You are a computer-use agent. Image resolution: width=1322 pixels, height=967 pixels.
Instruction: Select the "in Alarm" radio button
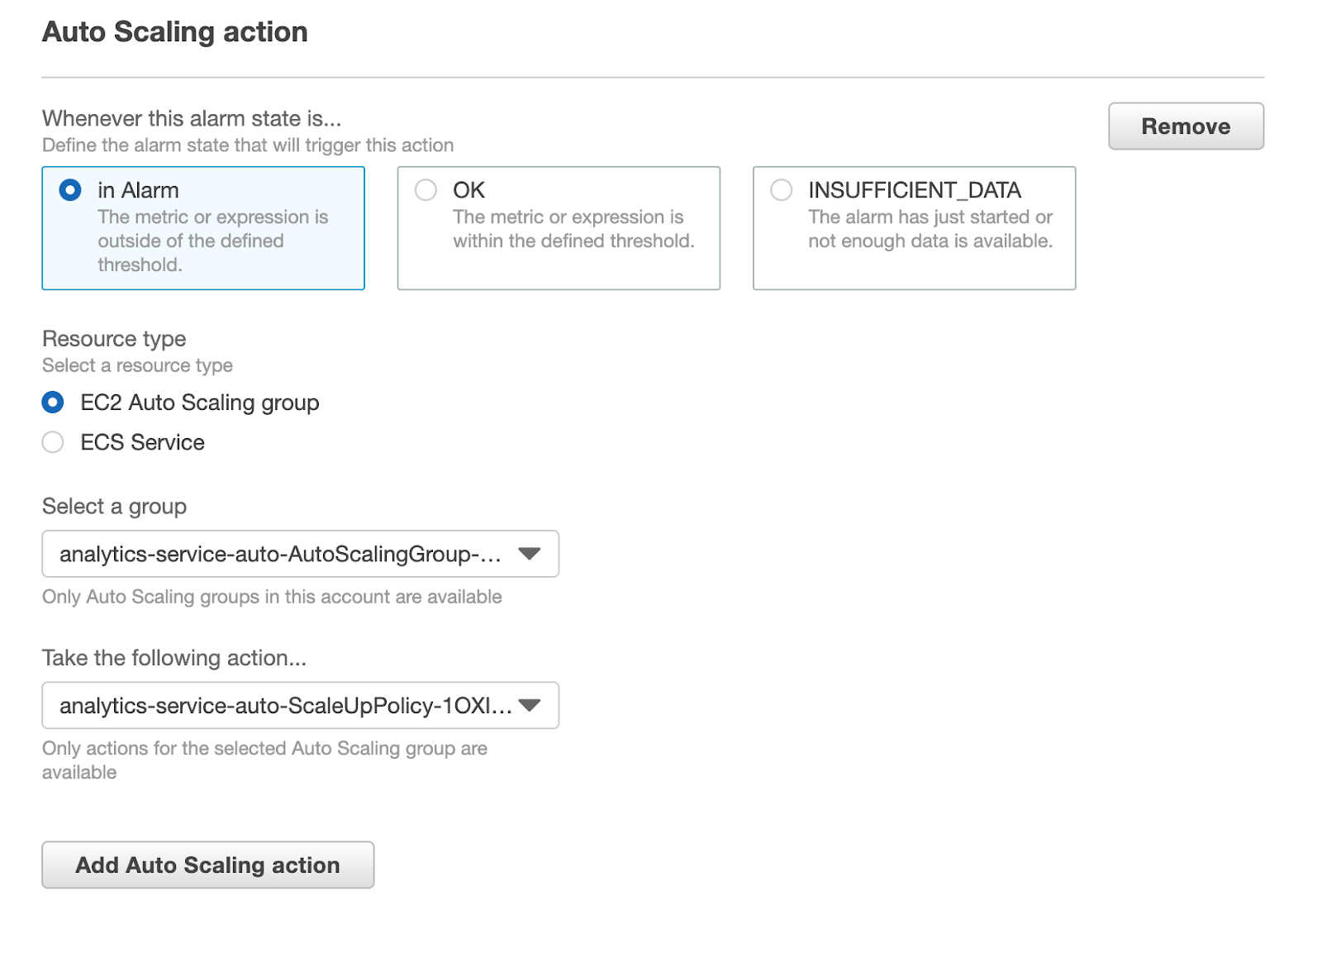coord(70,191)
